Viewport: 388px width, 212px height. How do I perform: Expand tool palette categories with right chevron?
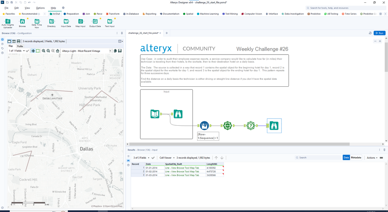point(385,14)
